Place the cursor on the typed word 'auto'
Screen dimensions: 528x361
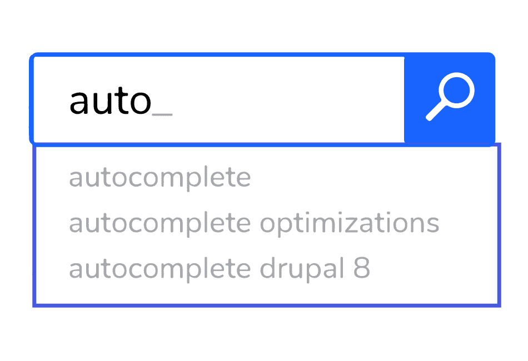110,101
